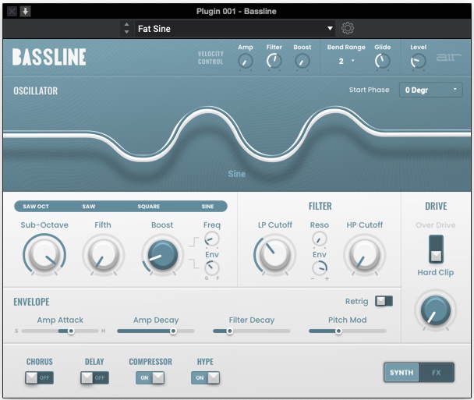Open the Bend Range value dropdown
Image resolution: width=474 pixels, height=400 pixels.
pos(346,62)
